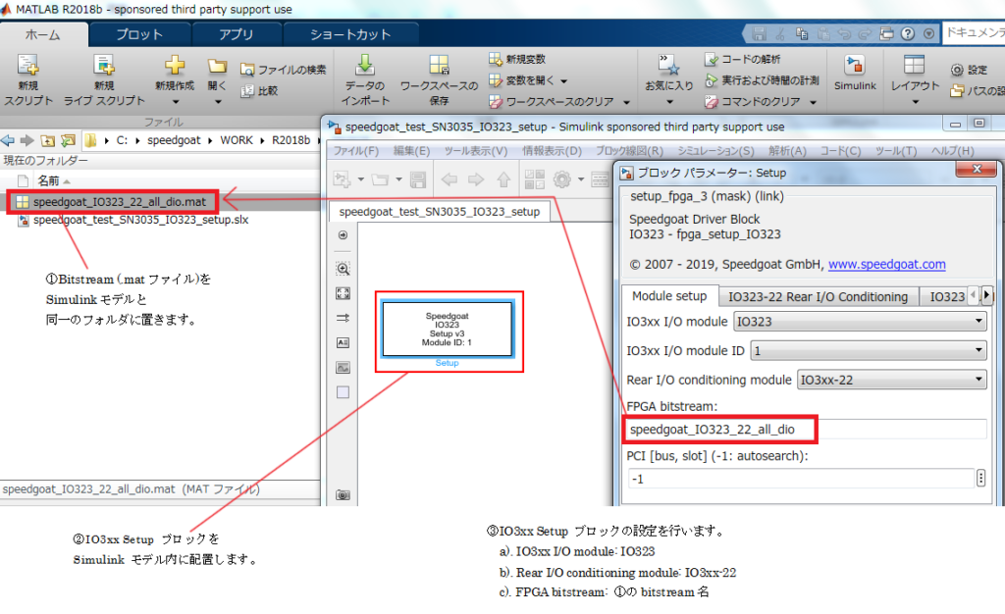Click the fit-to-view icon in Simulink palette
Viewport: 1005px width, 614px height.
(x=343, y=291)
